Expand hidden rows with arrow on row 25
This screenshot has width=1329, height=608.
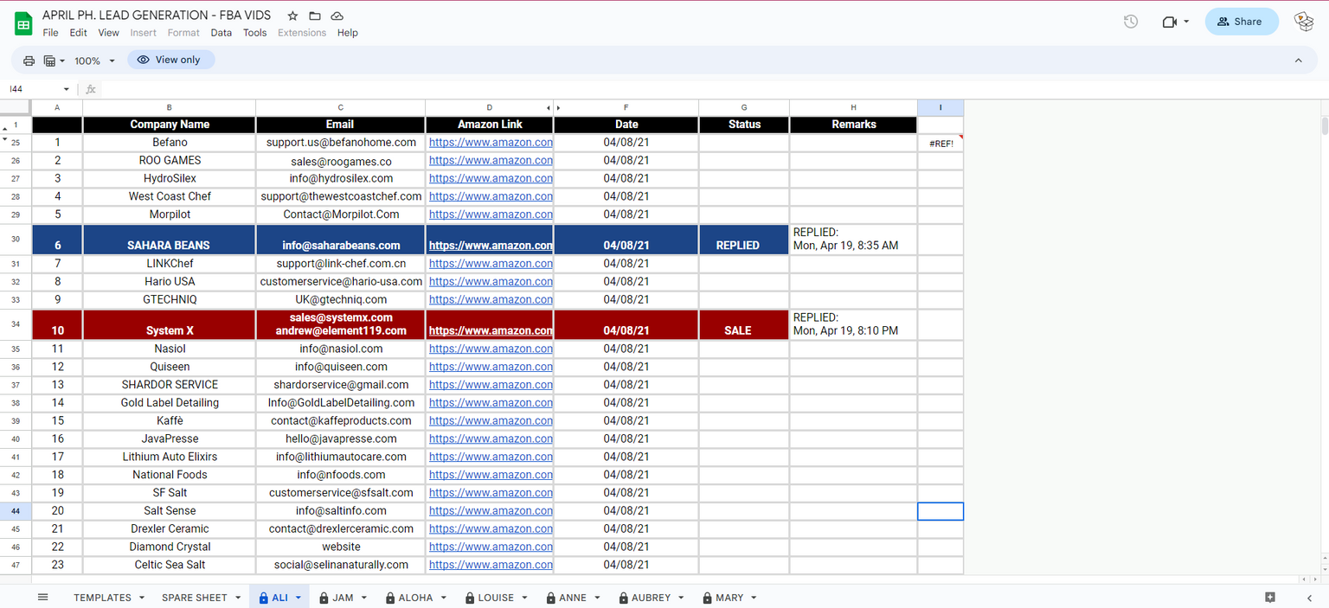5,139
